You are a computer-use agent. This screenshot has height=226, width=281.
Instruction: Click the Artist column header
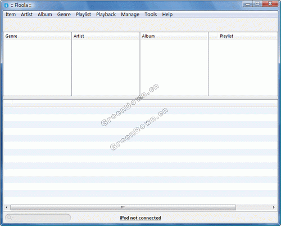[106, 36]
